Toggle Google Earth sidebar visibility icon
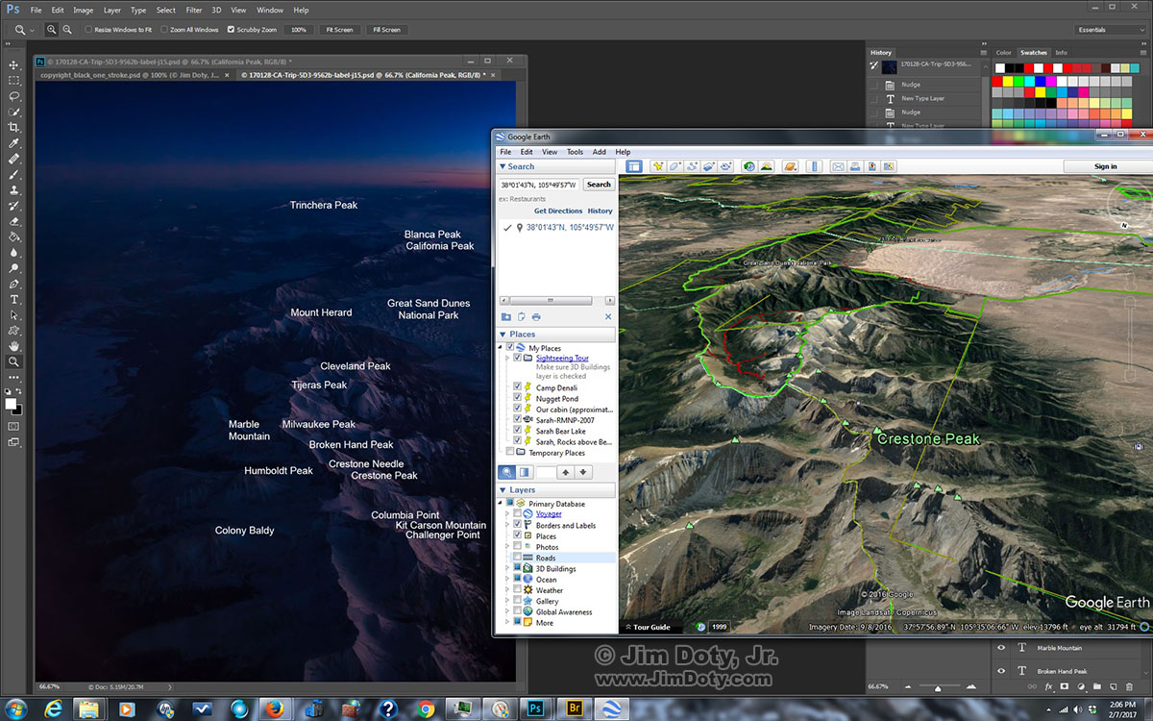1153x721 pixels. (634, 166)
